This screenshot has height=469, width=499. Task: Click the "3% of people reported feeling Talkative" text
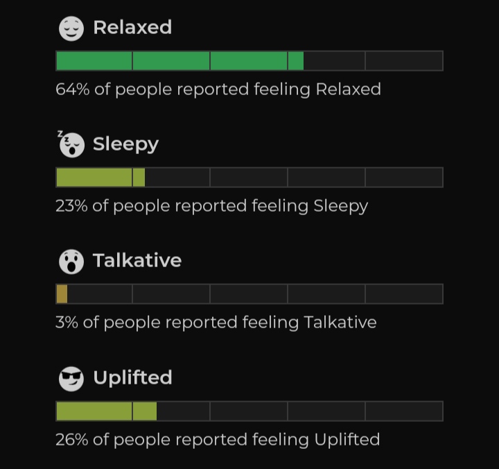click(216, 323)
